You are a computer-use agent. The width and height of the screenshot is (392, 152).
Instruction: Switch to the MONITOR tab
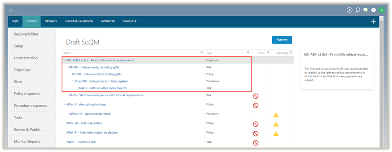[x=108, y=22]
